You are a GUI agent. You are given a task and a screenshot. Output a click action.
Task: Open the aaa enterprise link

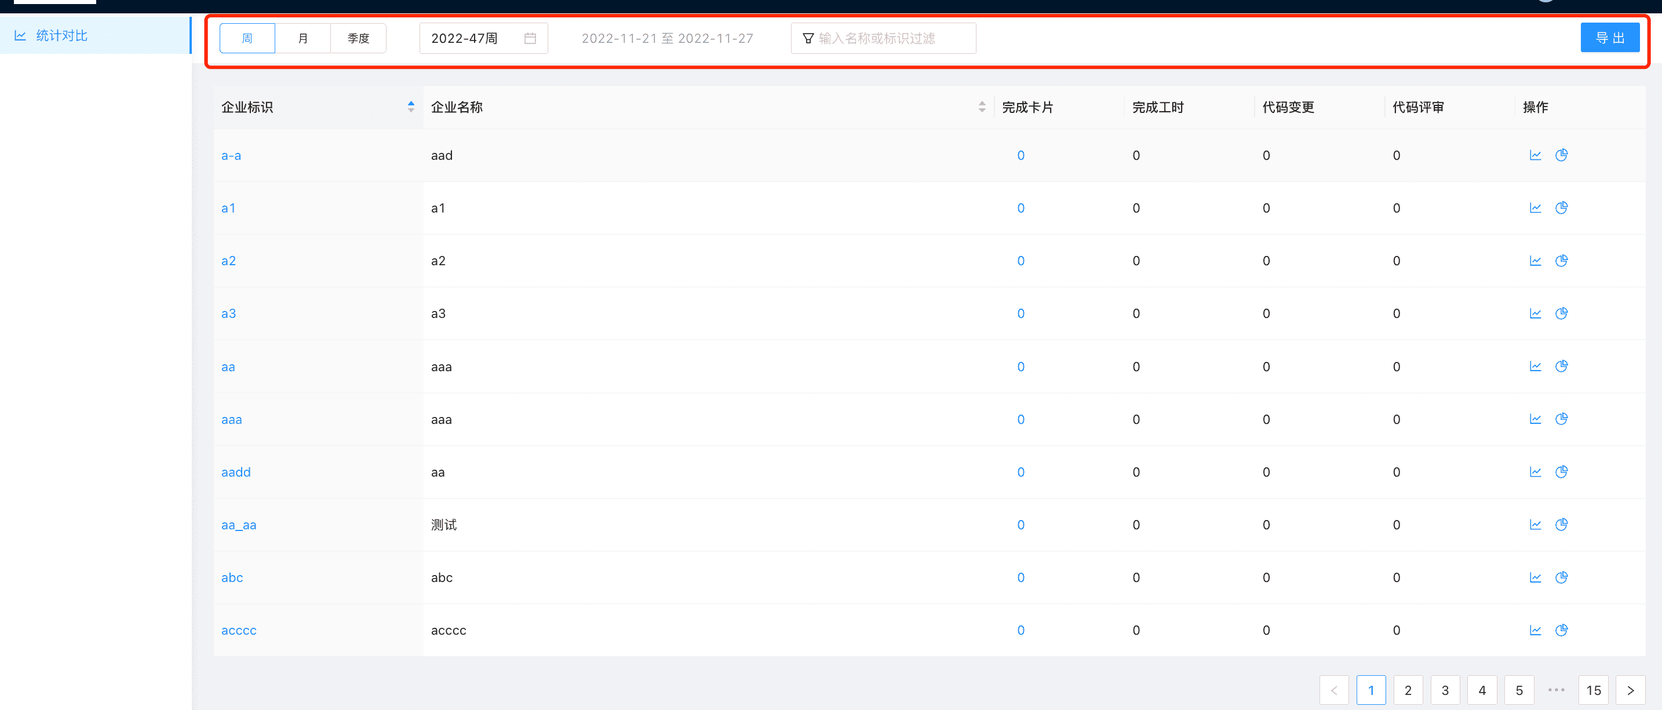[231, 420]
